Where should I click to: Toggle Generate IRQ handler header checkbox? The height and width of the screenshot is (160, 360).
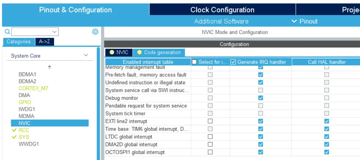pyautogui.click(x=233, y=62)
